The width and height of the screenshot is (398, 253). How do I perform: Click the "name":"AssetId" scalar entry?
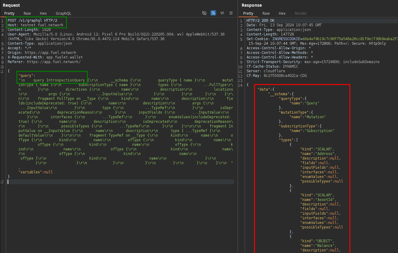click(x=318, y=200)
